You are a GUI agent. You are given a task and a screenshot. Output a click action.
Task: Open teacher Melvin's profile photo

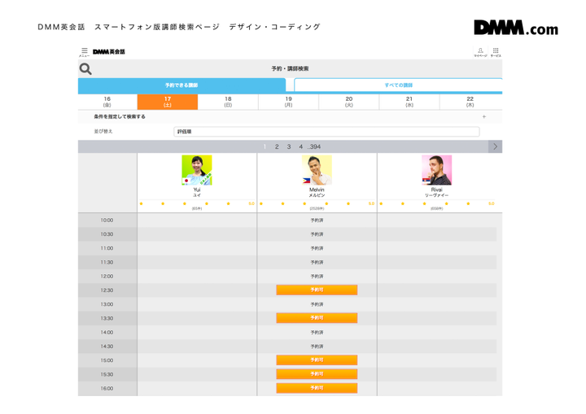[317, 170]
